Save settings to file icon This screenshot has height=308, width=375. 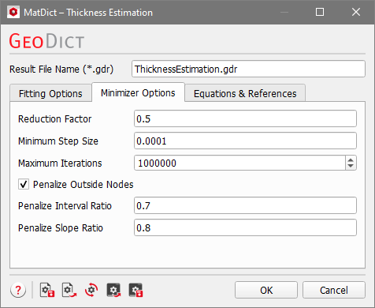(x=47, y=290)
